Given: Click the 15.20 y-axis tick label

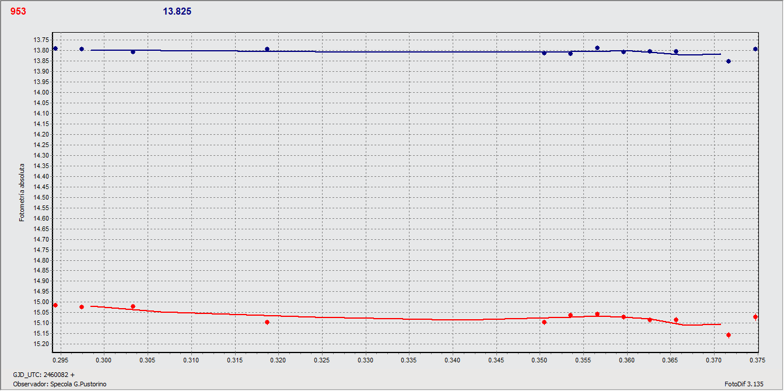Looking at the screenshot, I should coord(41,344).
